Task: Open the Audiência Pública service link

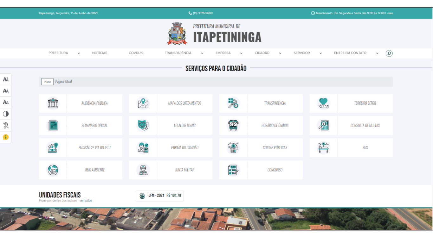Action: click(94, 103)
